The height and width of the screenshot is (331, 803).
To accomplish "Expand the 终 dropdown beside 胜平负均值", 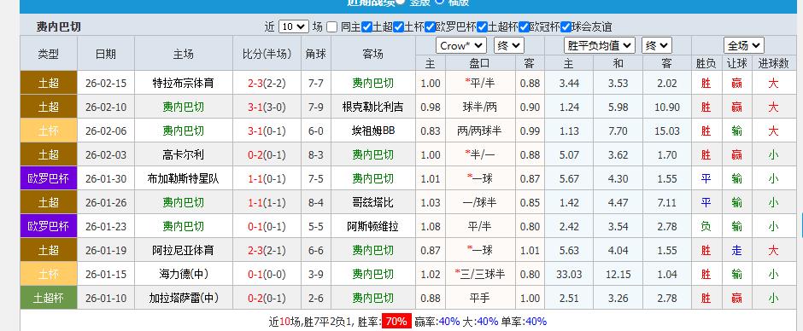I will point(657,45).
